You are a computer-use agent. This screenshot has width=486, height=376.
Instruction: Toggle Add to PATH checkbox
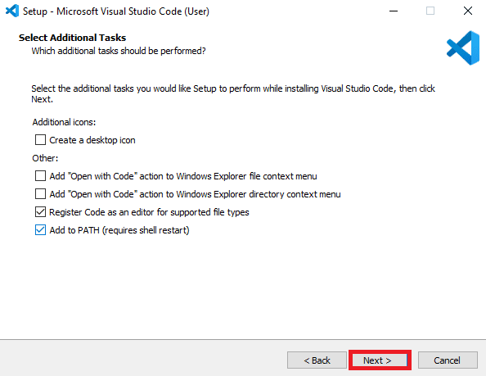[40, 230]
